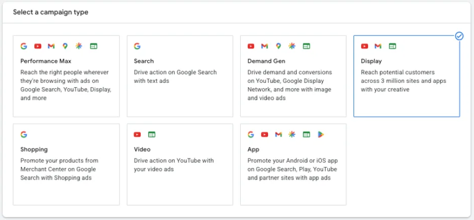This screenshot has height=220, width=474.
Task: Click the Gmail icon in App card
Action: (x=278, y=134)
